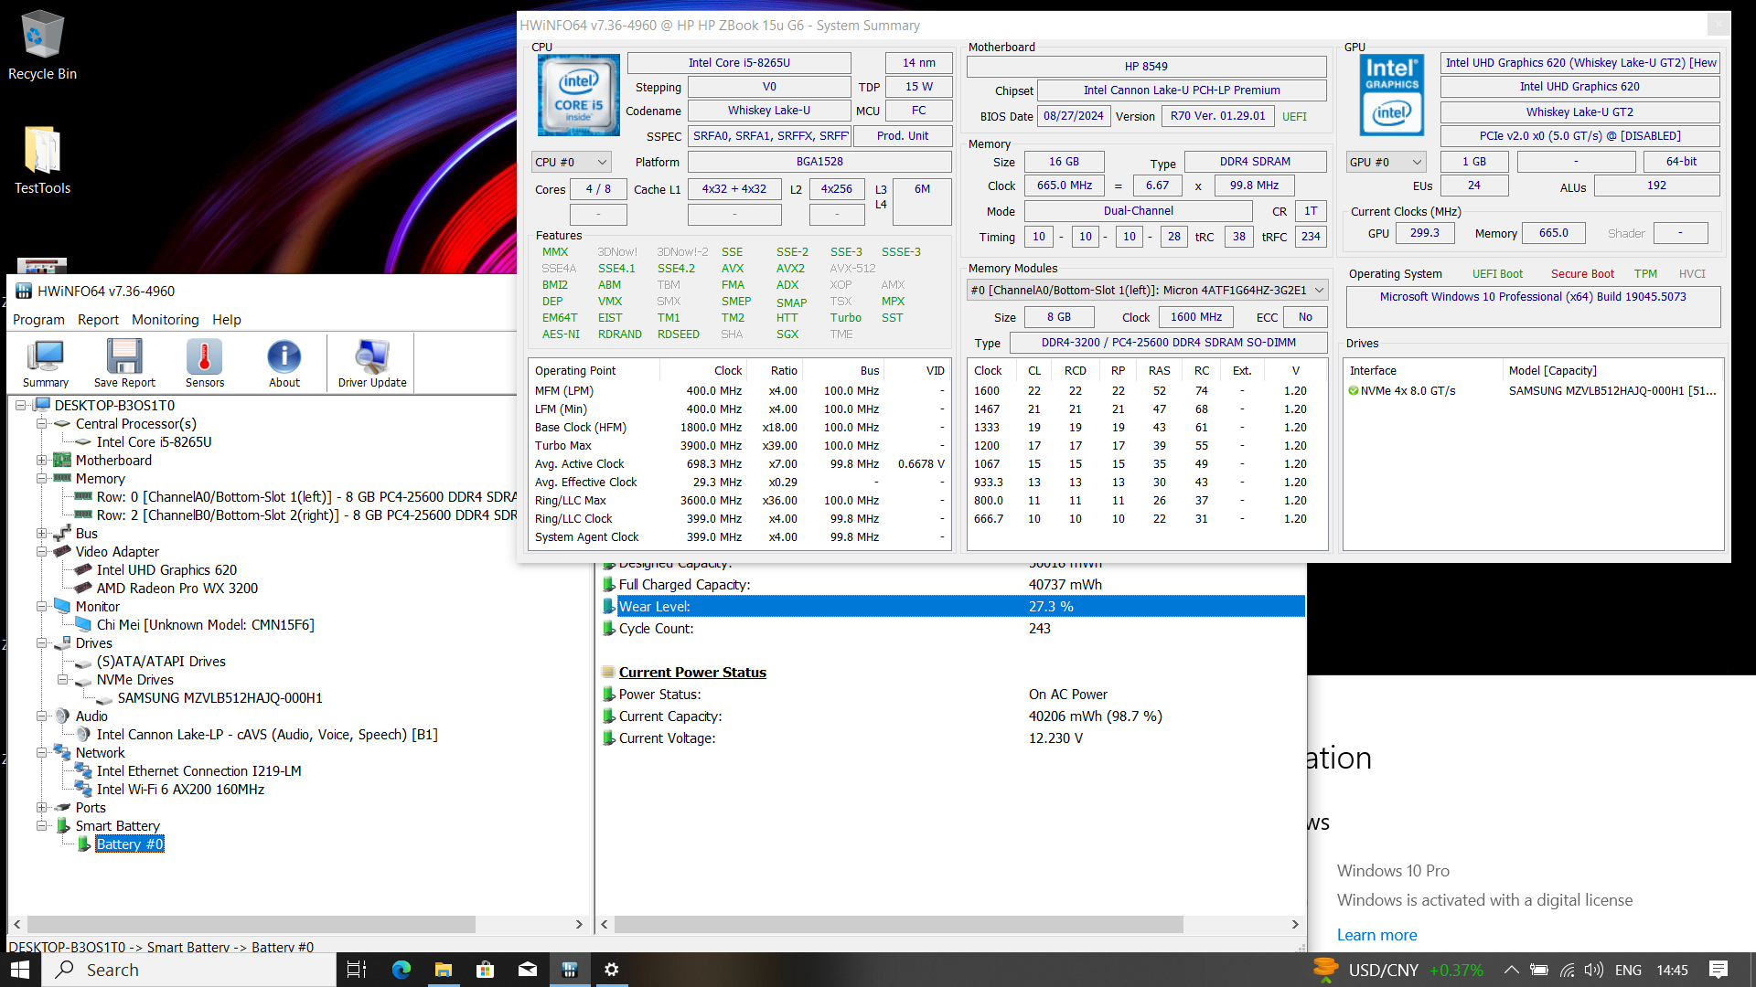The height and width of the screenshot is (987, 1756).
Task: Click the ENG language indicator
Action: click(1628, 970)
